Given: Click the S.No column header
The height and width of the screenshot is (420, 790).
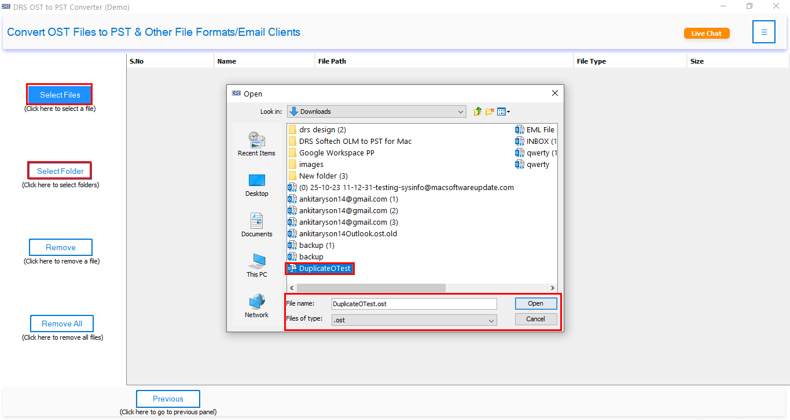Looking at the screenshot, I should coord(170,61).
